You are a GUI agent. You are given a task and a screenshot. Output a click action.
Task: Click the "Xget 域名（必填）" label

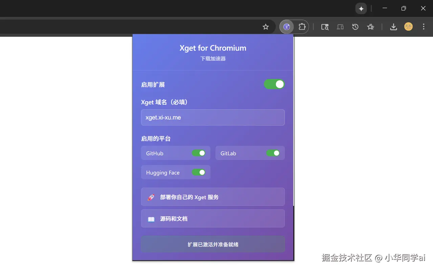pos(164,102)
